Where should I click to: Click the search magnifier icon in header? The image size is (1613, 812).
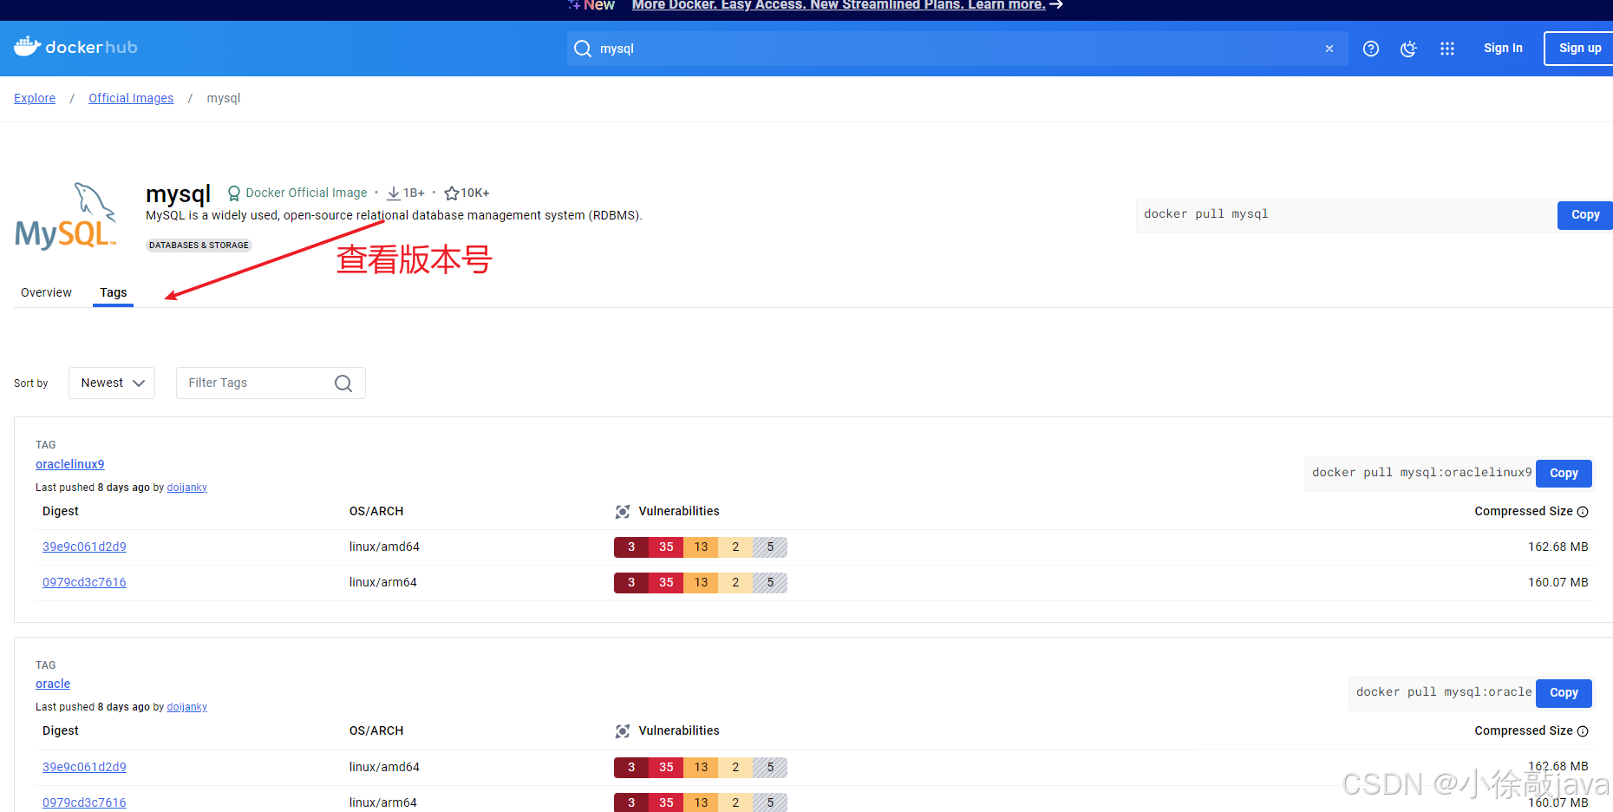(x=583, y=49)
